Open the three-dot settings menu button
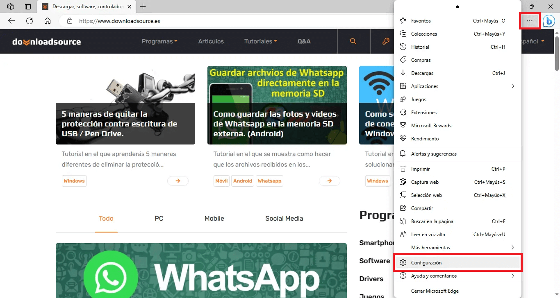Viewport: 560px width, 298px height. point(529,21)
